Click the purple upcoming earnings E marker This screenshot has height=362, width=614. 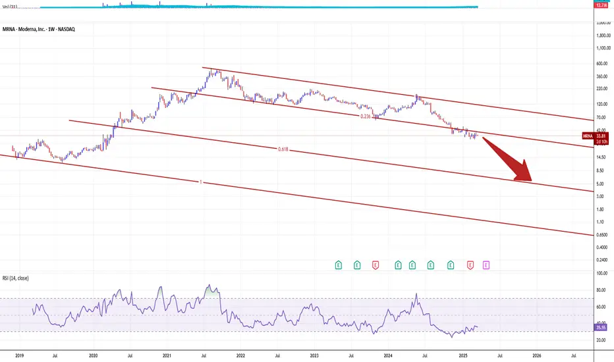coord(486,265)
